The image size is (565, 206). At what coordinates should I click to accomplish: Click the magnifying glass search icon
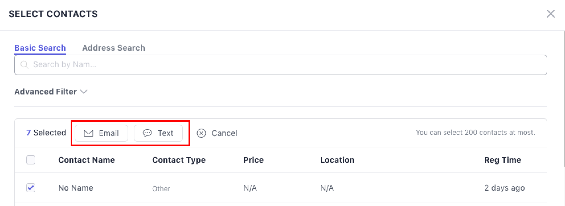[24, 65]
